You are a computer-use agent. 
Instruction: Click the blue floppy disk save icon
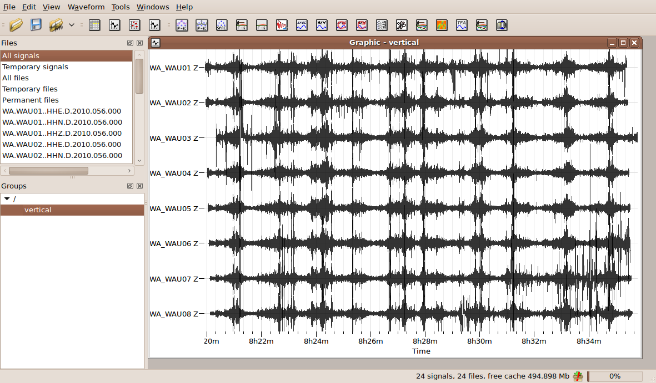[x=36, y=25]
